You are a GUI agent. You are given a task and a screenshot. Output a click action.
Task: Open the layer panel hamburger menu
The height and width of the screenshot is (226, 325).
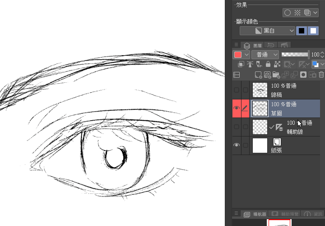236,45
